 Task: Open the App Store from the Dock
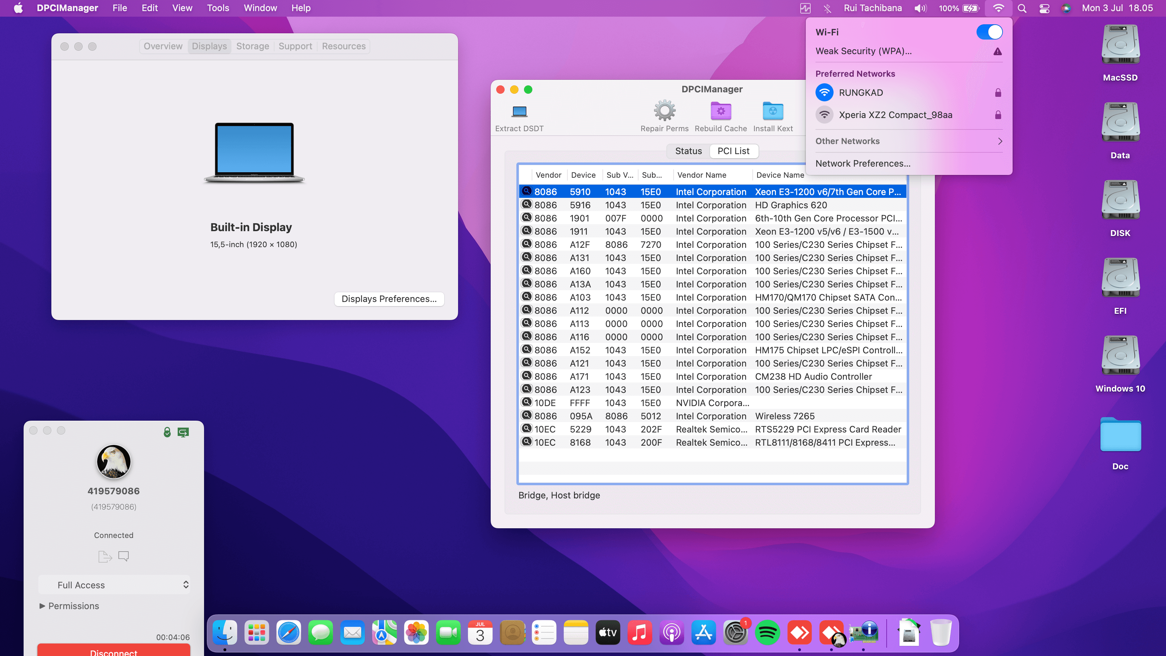pos(703,632)
